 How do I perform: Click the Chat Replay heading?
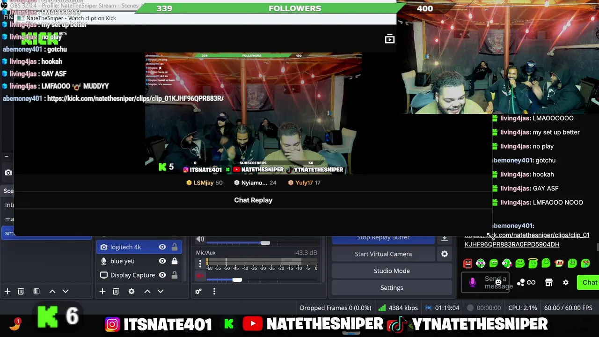coord(253,200)
